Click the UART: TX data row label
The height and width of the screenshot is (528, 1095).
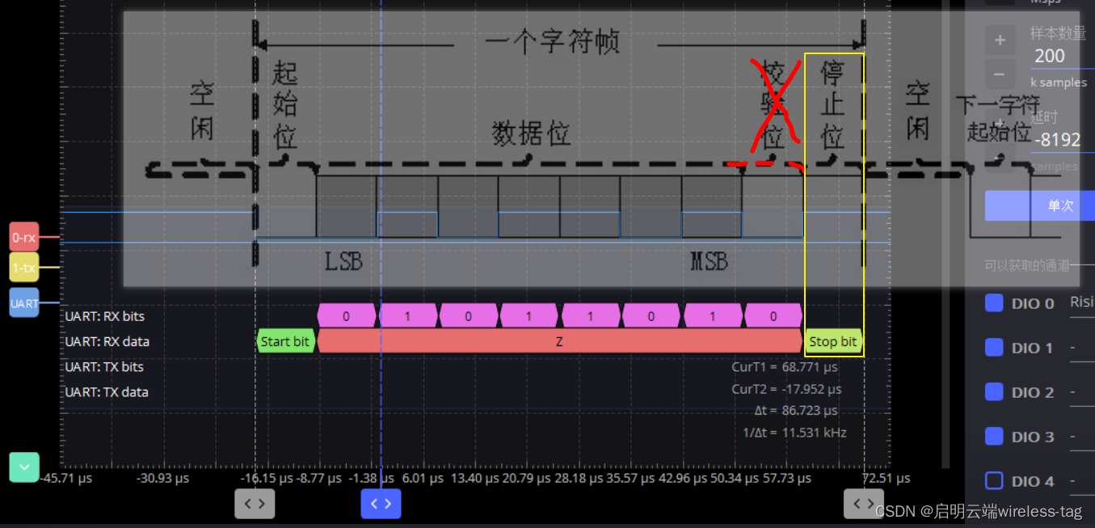pos(107,391)
